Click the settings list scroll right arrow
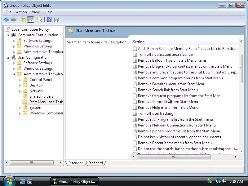 236,157
